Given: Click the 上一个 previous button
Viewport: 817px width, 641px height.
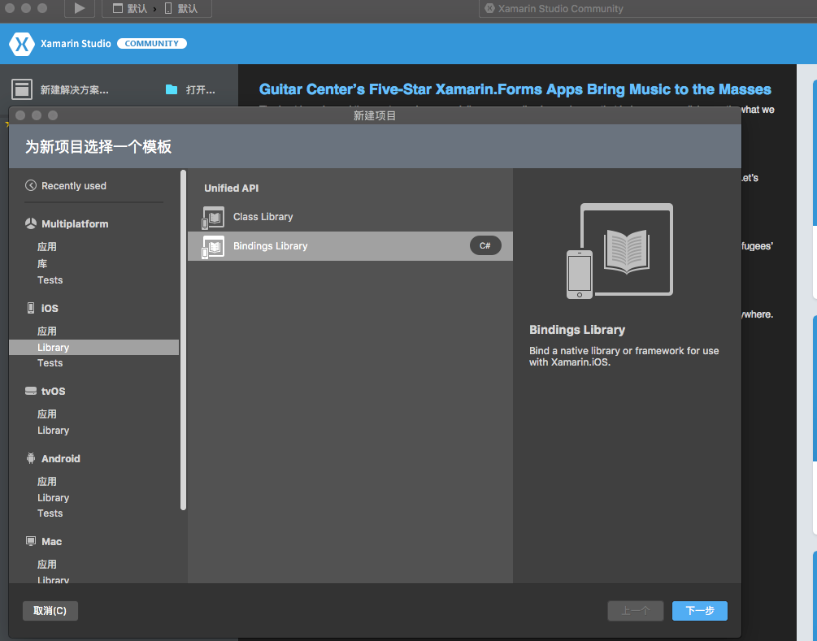Looking at the screenshot, I should 636,611.
